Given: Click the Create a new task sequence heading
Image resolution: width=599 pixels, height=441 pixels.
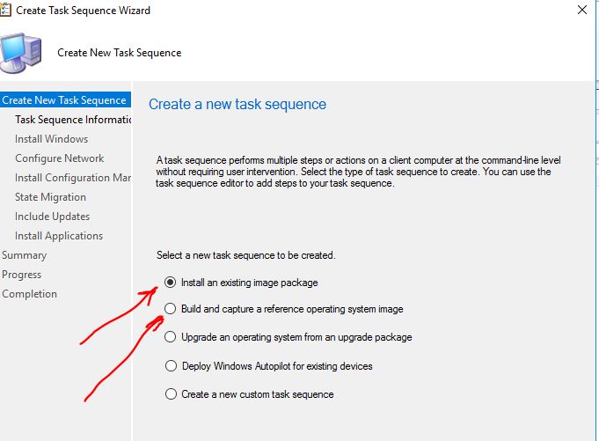Looking at the screenshot, I should point(237,104).
